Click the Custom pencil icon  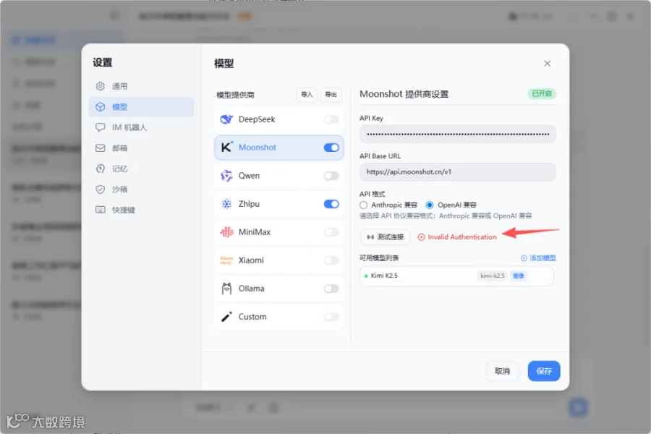226,317
